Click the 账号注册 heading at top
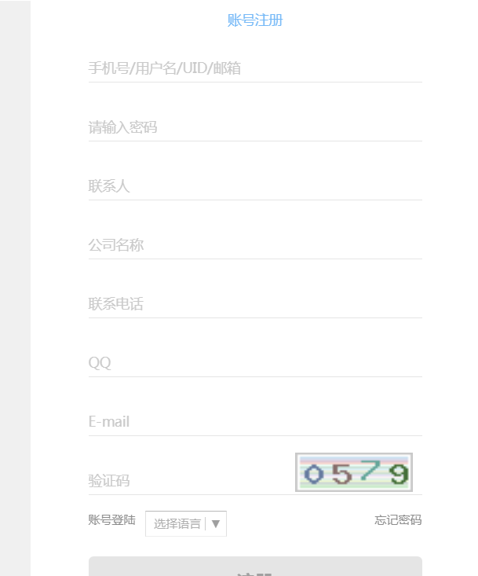This screenshot has height=576, width=478. coord(255,20)
